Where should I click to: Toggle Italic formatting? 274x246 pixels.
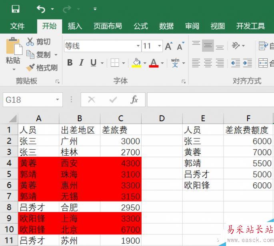coord(81,62)
